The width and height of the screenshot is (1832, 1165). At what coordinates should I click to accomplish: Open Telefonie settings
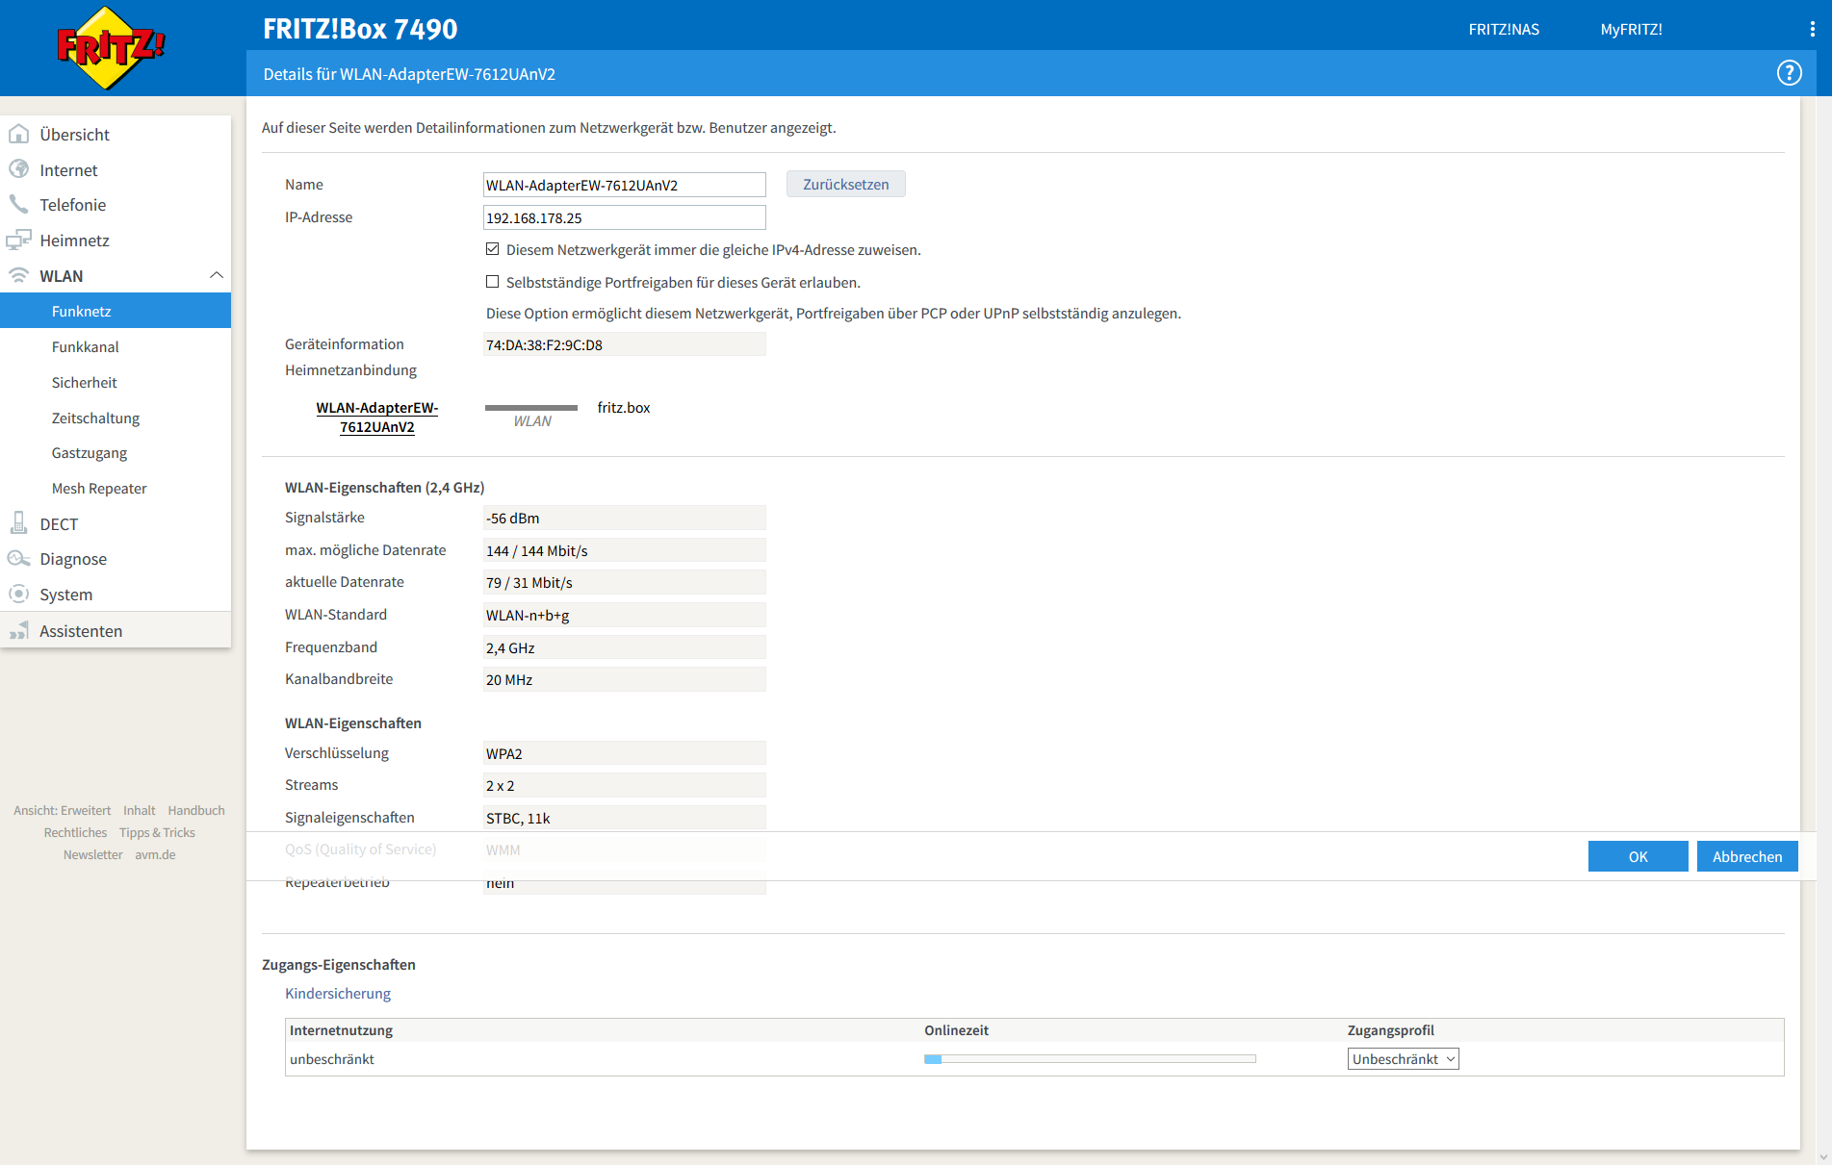77,204
